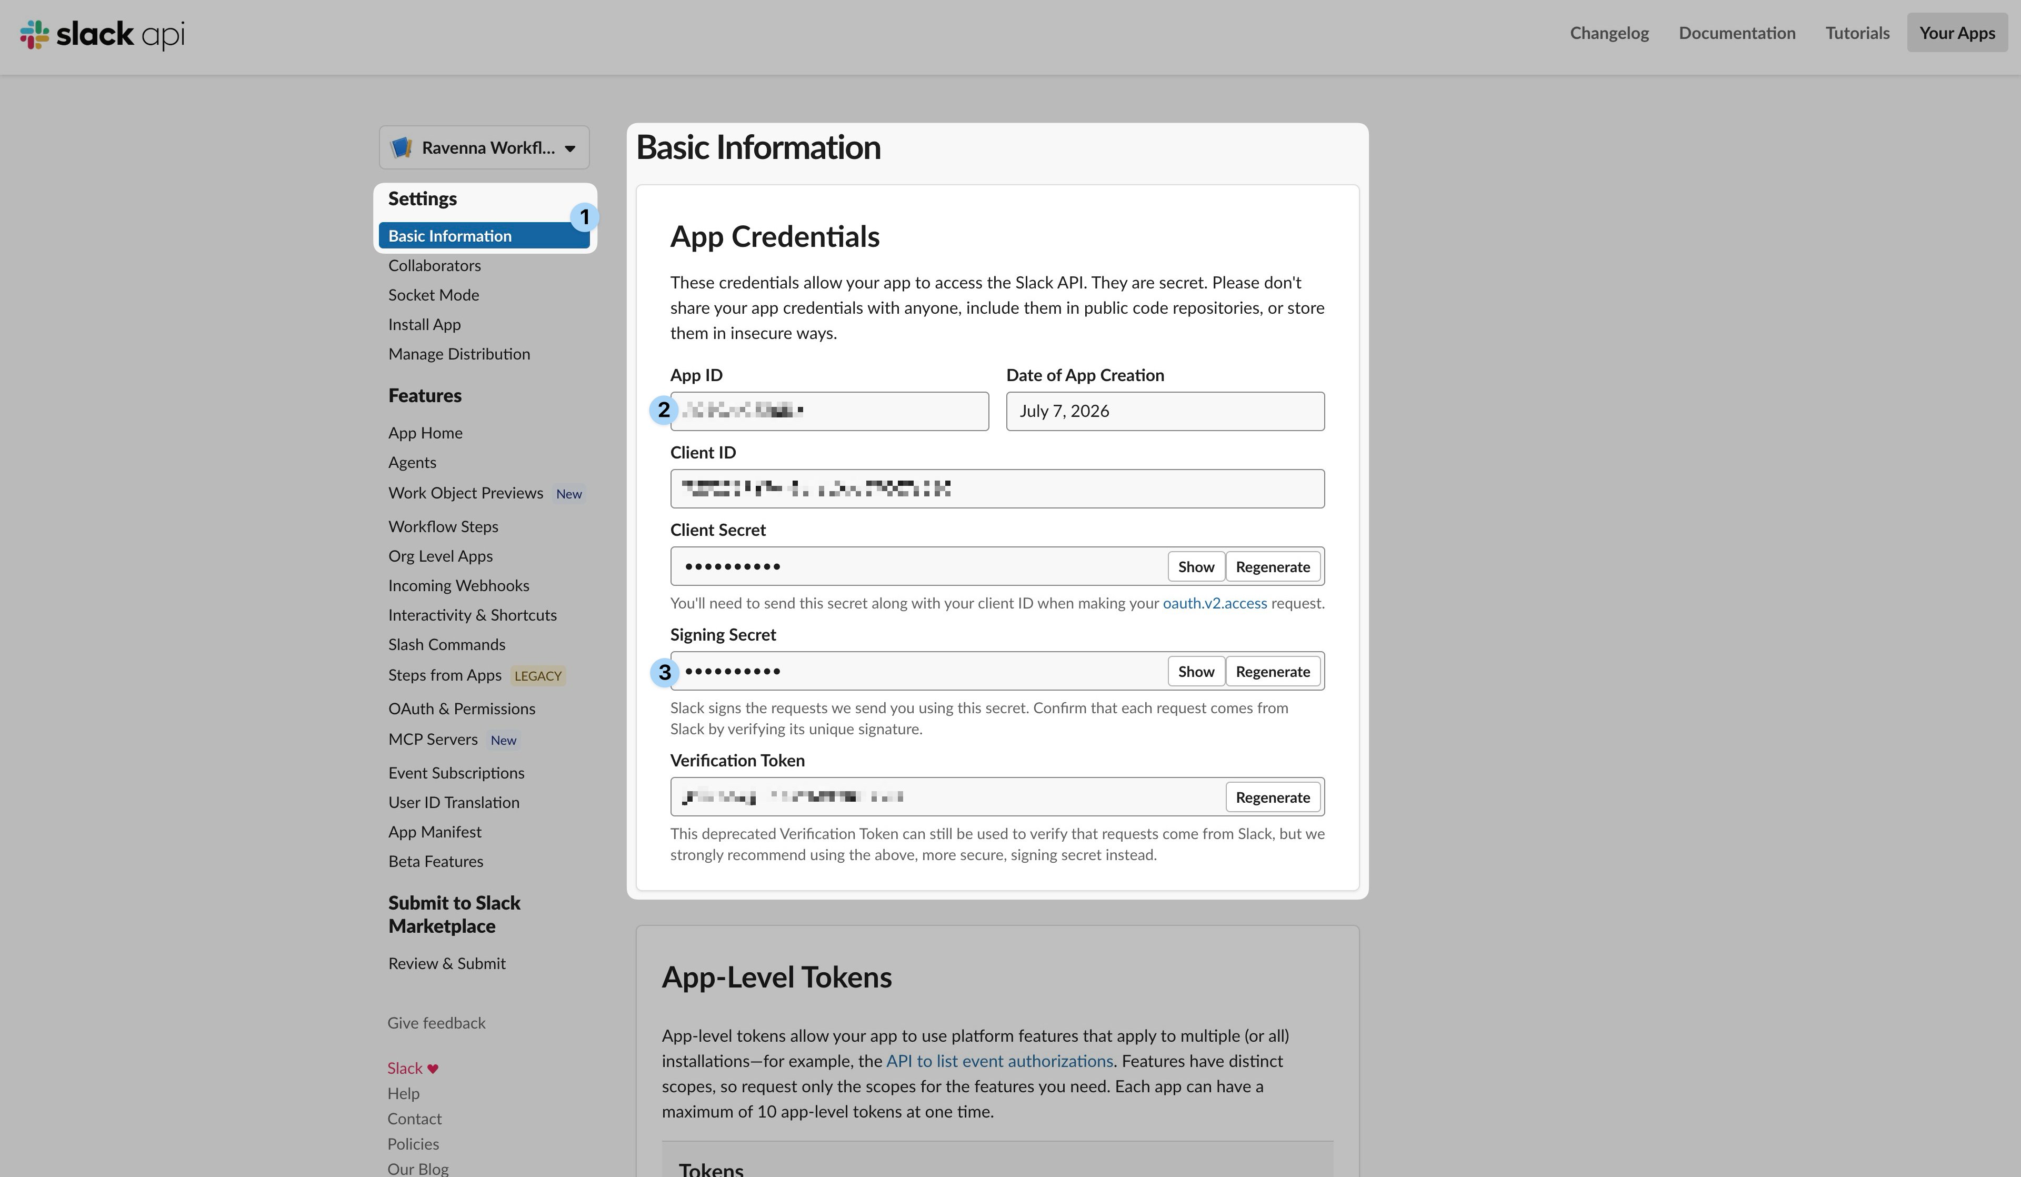Open Policies footer link
Image resolution: width=2021 pixels, height=1177 pixels.
413,1144
